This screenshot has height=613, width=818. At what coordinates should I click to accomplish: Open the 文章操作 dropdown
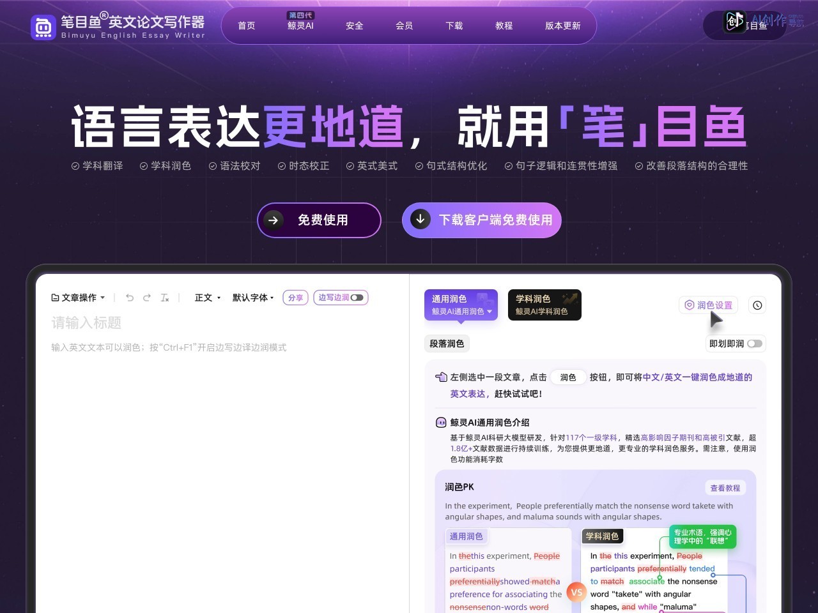(x=78, y=298)
